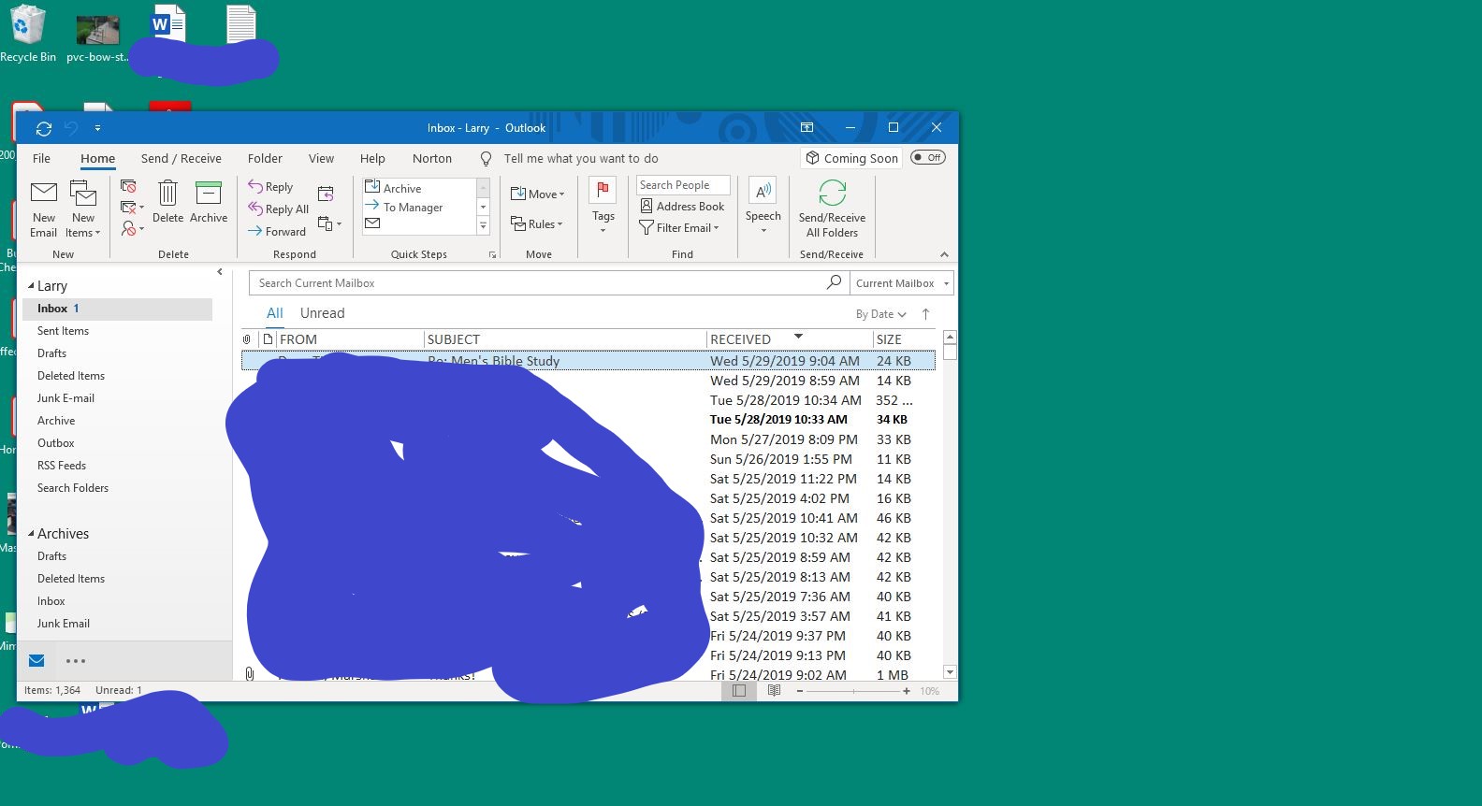Show only Unread messages
Viewport: 1482px width, 806px height.
click(x=323, y=313)
